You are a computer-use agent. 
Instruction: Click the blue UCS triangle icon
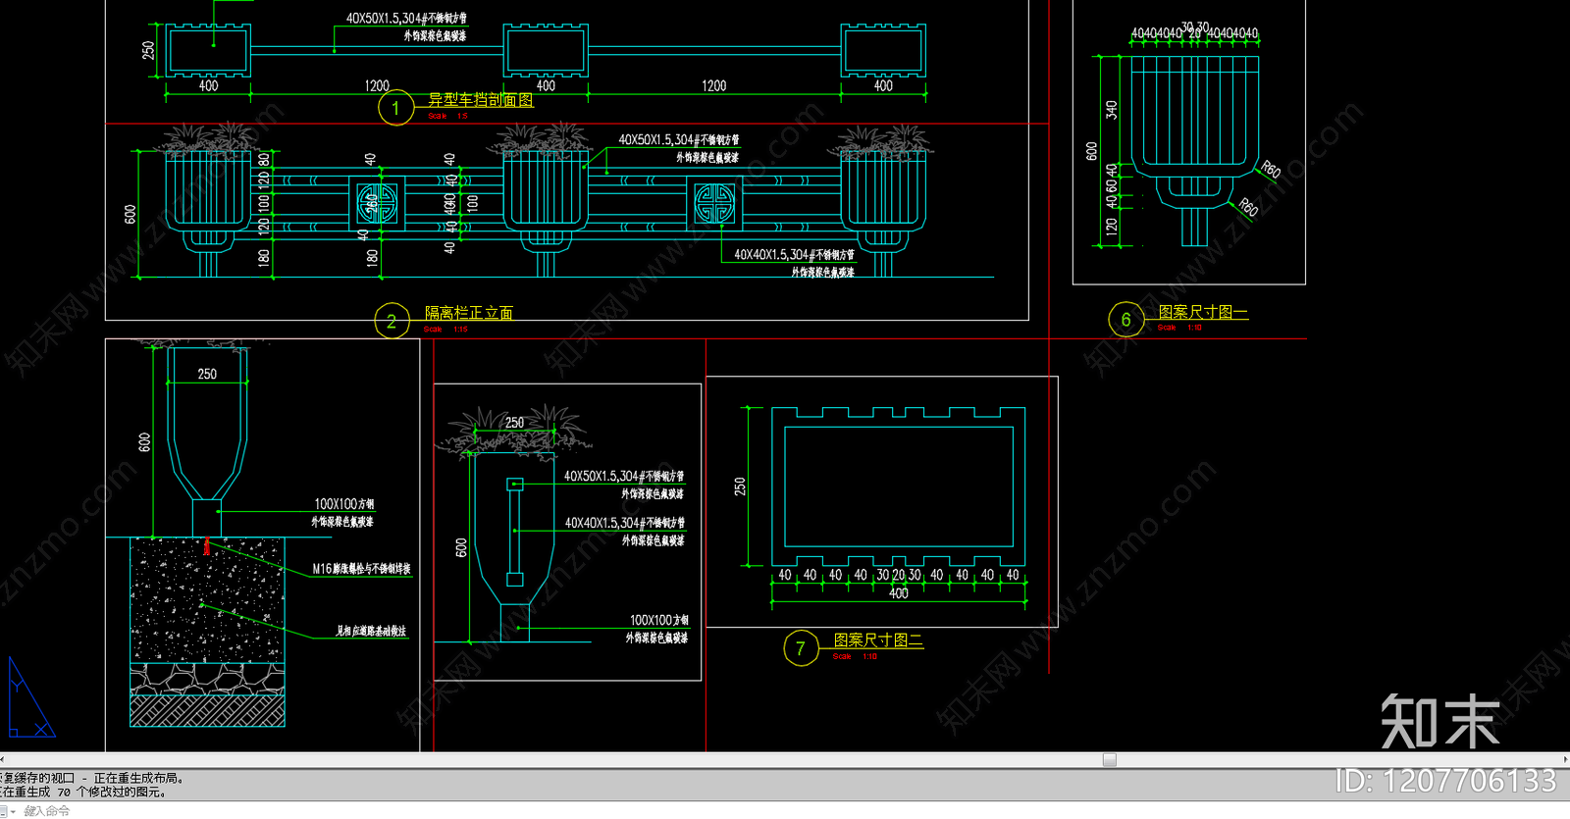pyautogui.click(x=27, y=702)
